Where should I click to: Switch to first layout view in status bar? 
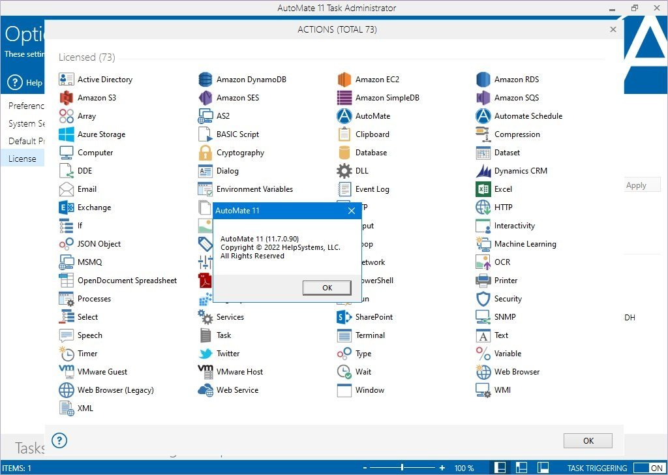click(500, 468)
